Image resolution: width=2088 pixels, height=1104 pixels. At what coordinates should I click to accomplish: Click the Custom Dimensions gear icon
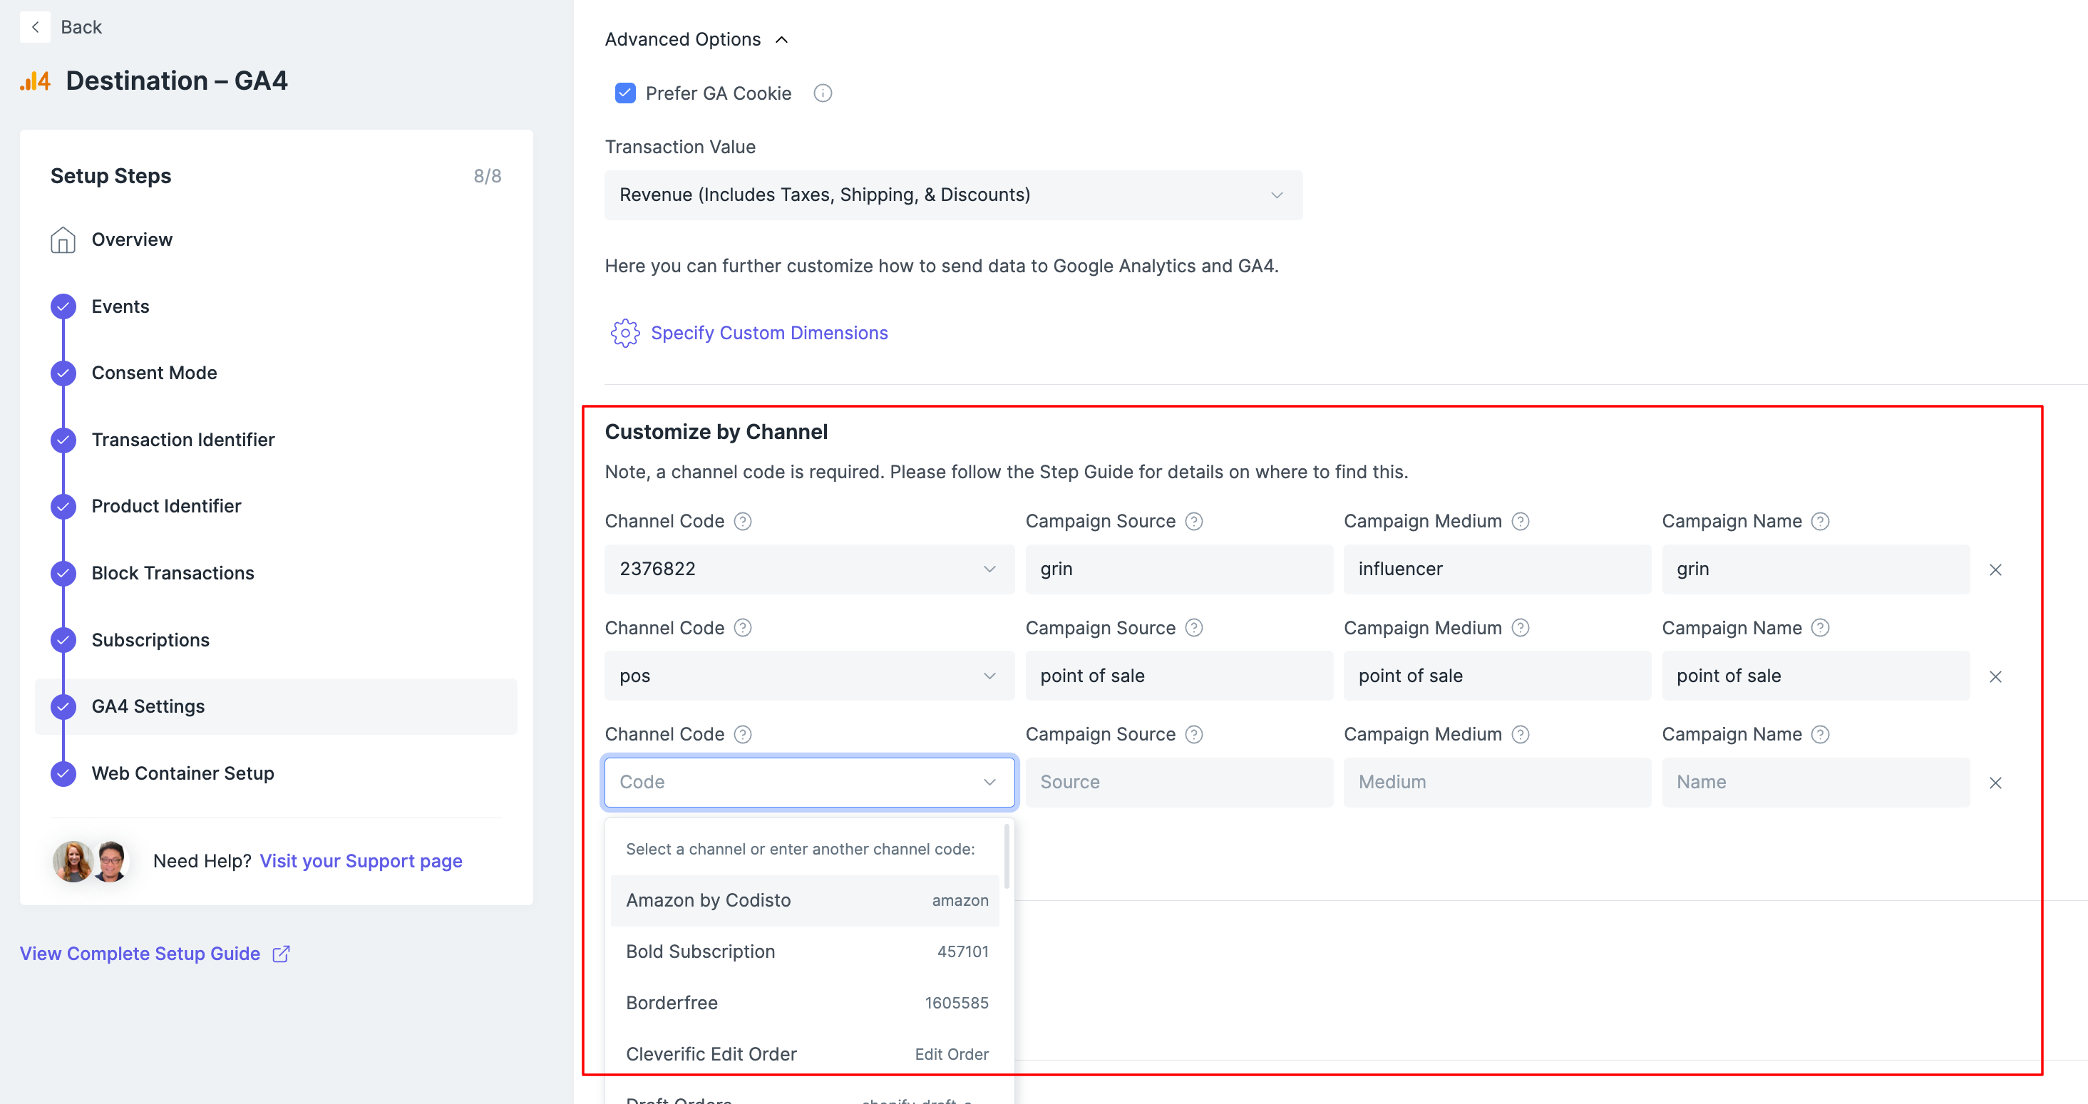click(624, 333)
